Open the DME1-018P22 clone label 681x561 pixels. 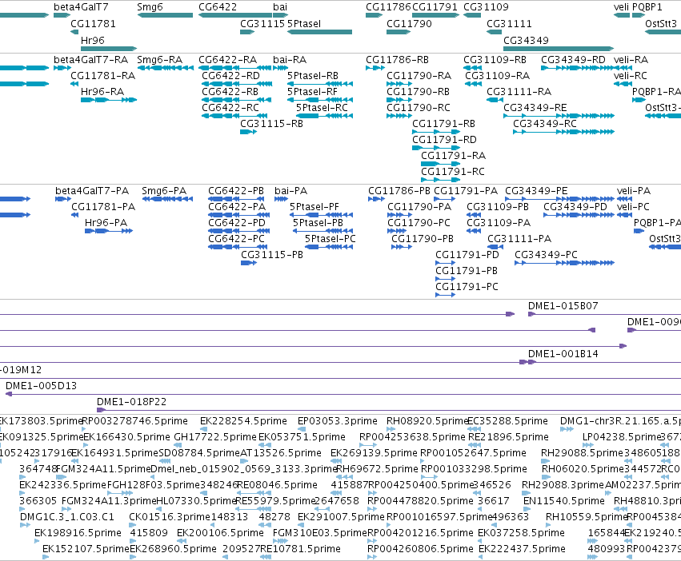pyautogui.click(x=131, y=402)
